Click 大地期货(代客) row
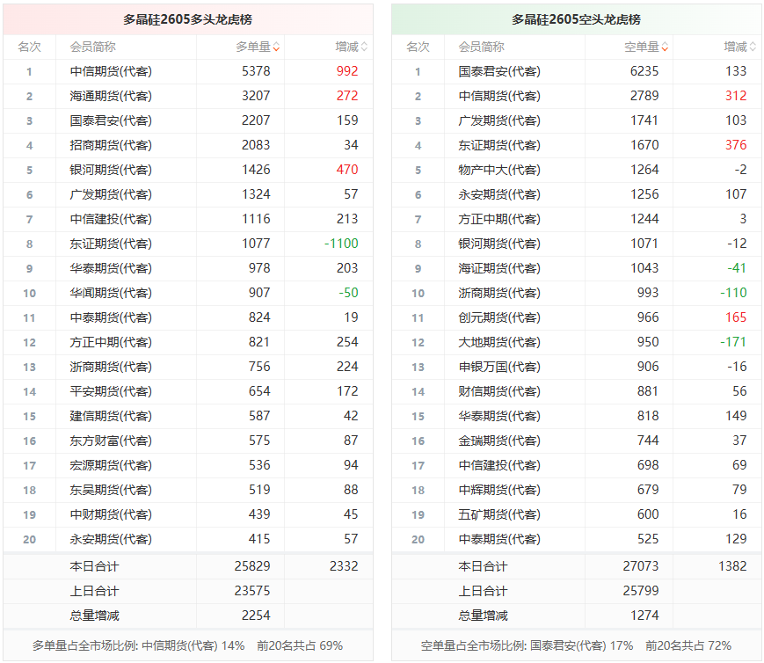The width and height of the screenshot is (764, 663). tap(577, 342)
